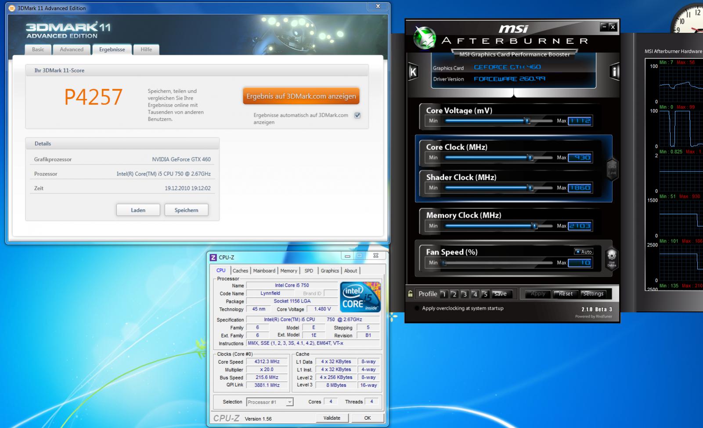
Task: Click the Fan Speed slider handle
Action: (x=444, y=263)
